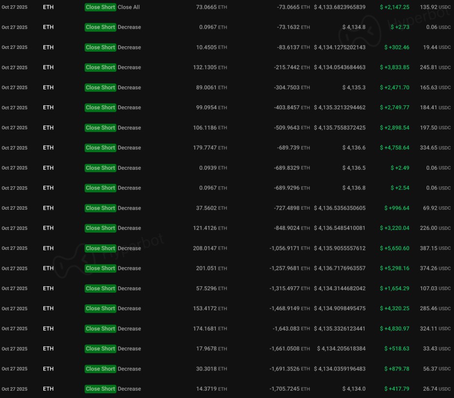
Task: Select the fee 135.92 USDC
Action: click(435, 7)
